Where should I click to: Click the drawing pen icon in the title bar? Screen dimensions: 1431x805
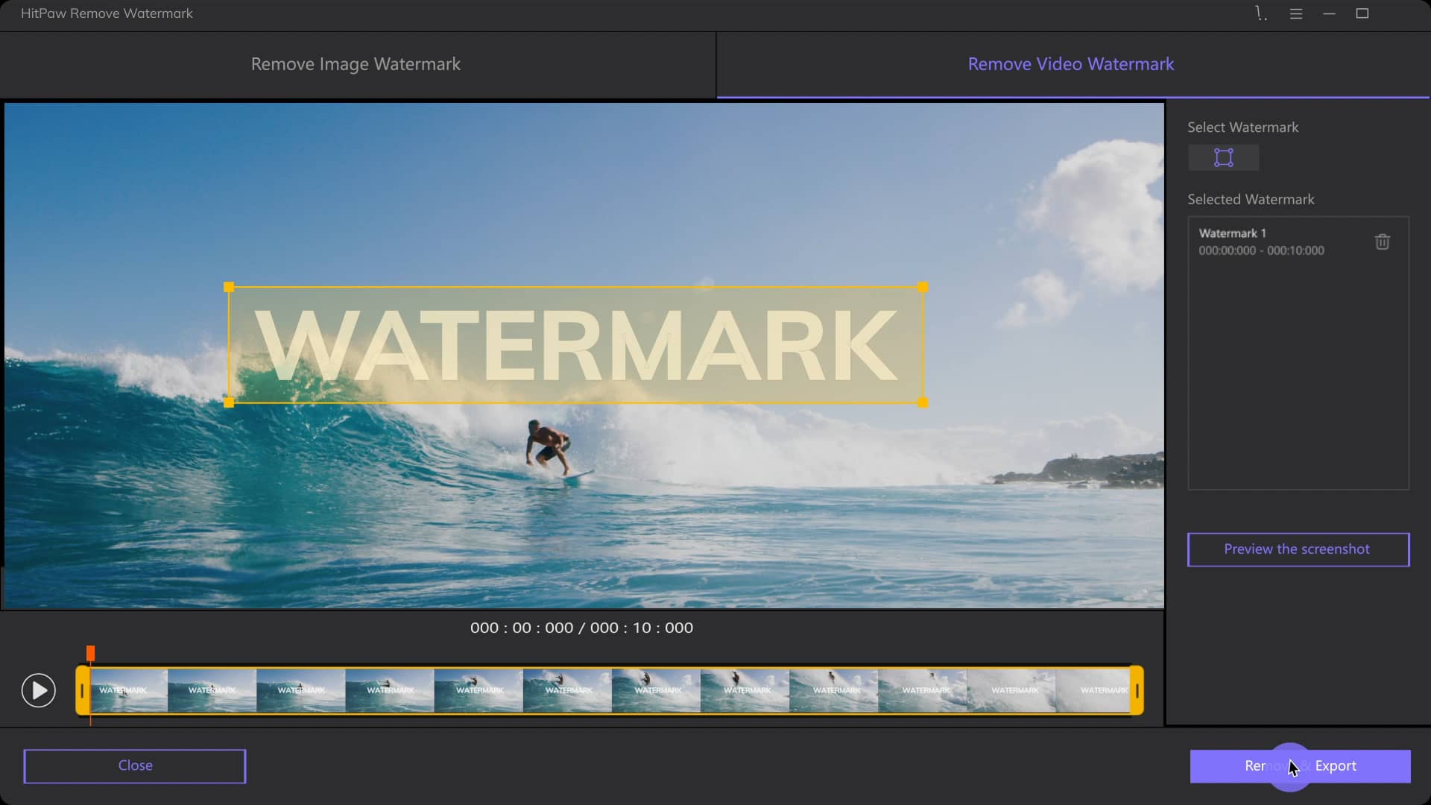[1260, 13]
